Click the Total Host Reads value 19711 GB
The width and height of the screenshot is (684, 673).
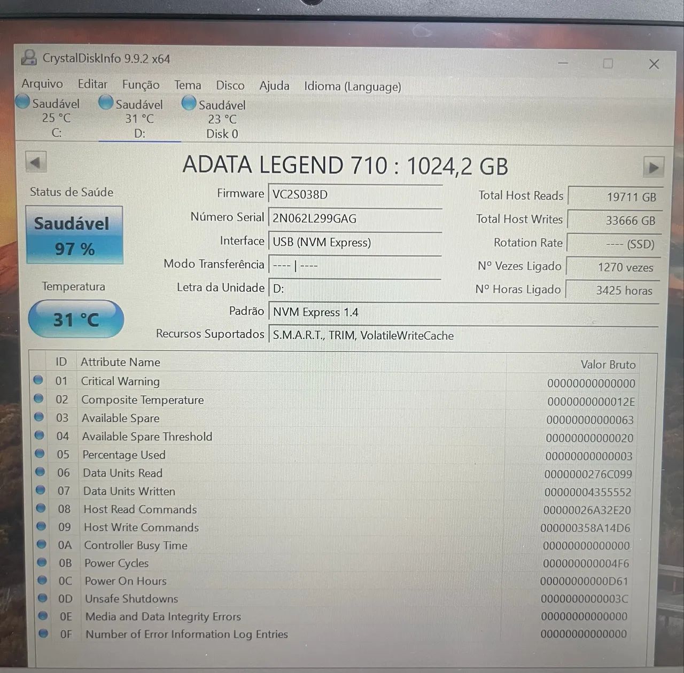[616, 197]
